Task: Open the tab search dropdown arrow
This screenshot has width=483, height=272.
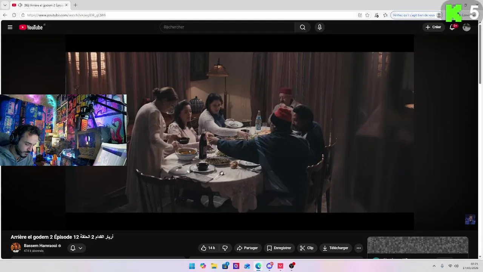Action: 5,5
